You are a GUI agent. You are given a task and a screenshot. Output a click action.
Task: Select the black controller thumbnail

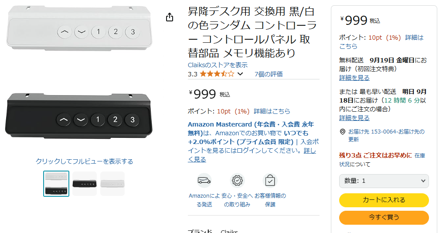click(85, 184)
